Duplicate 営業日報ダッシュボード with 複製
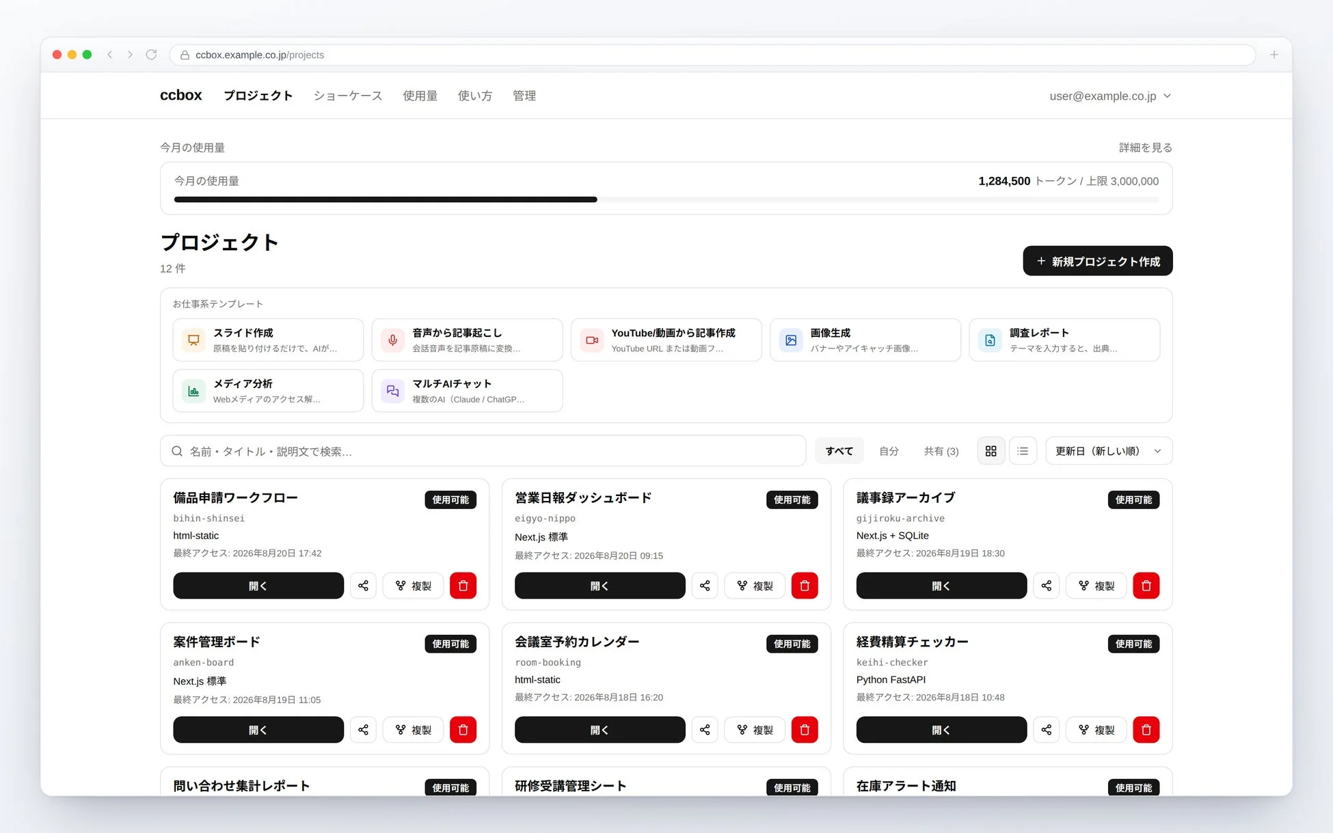Screen dimensions: 1333x833 point(755,586)
